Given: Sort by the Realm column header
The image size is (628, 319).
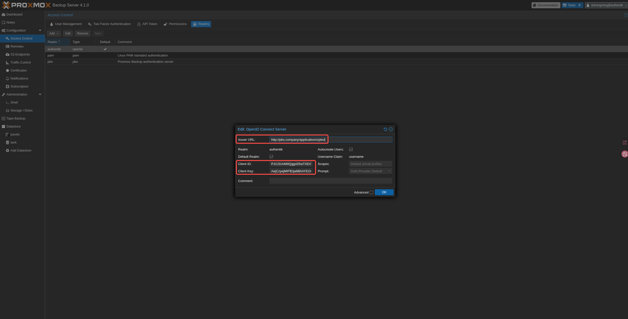Looking at the screenshot, I should 52,42.
